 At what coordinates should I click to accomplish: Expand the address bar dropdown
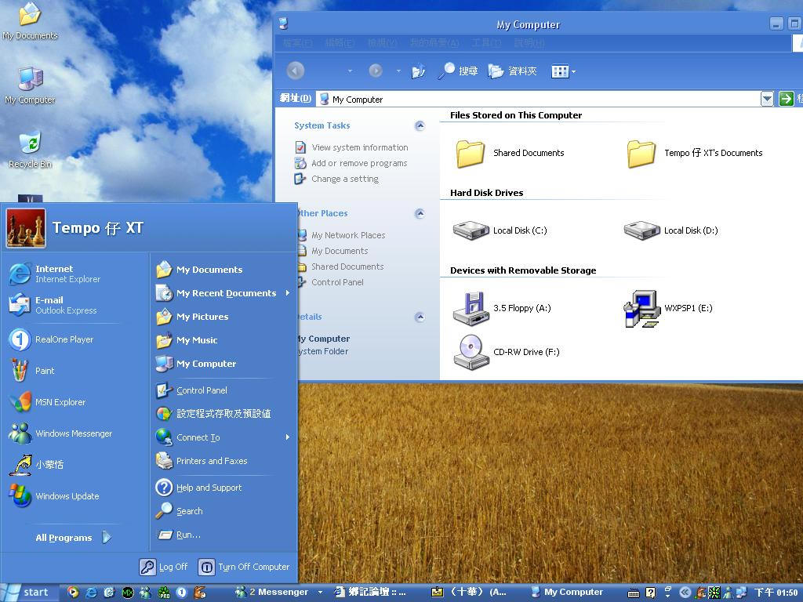767,99
